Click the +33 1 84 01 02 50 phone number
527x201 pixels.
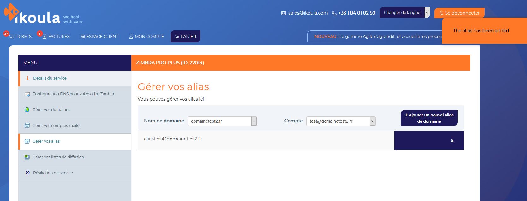click(x=357, y=13)
